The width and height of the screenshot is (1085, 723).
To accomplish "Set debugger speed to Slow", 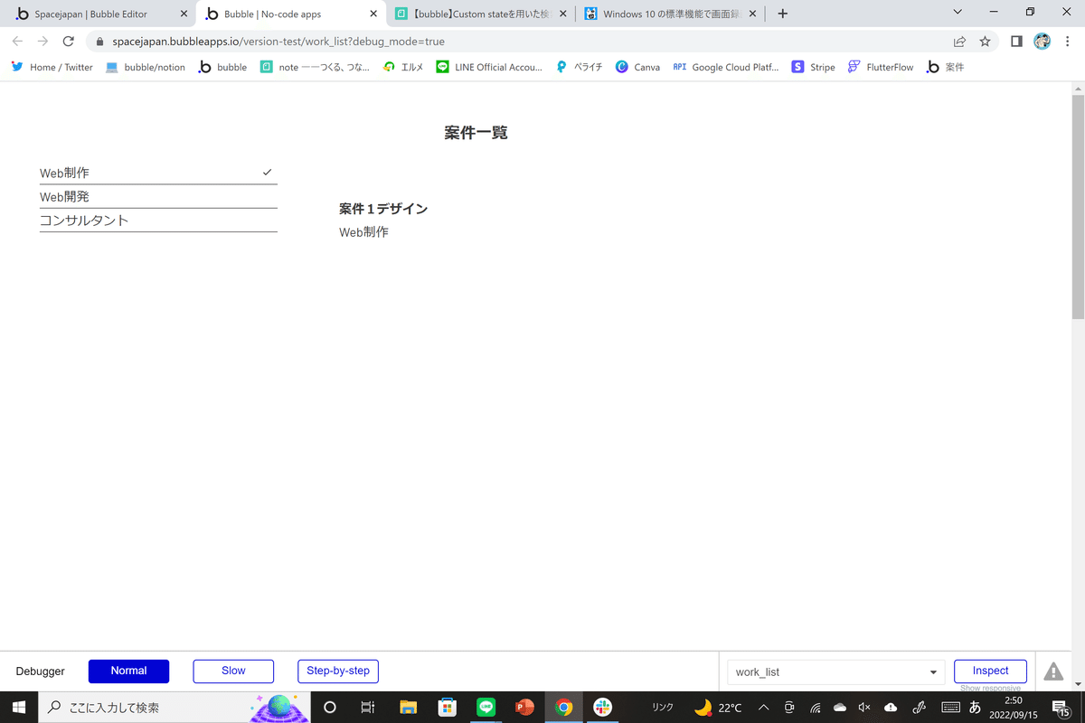I will [x=233, y=671].
